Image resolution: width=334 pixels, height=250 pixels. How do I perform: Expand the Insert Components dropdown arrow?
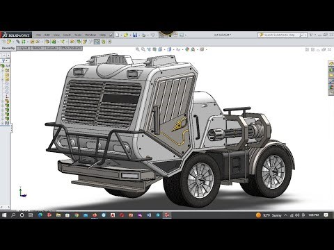13,42
